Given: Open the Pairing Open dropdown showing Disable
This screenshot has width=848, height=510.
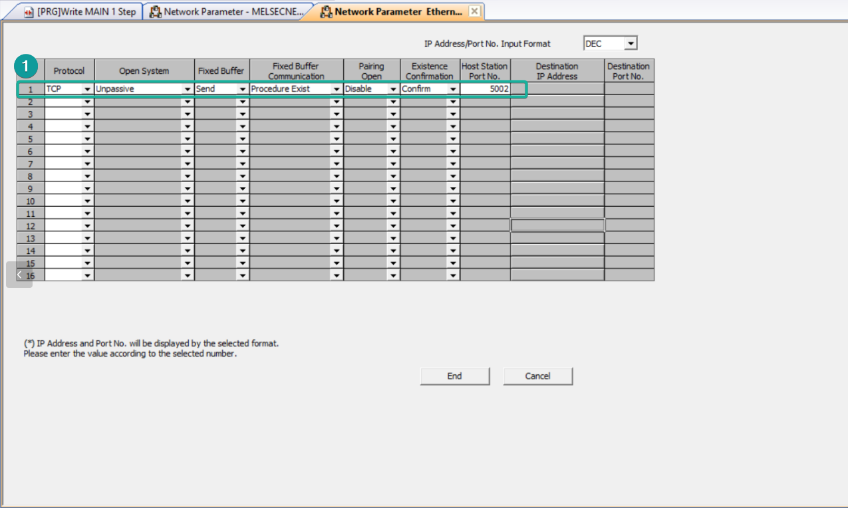Looking at the screenshot, I should [x=393, y=89].
